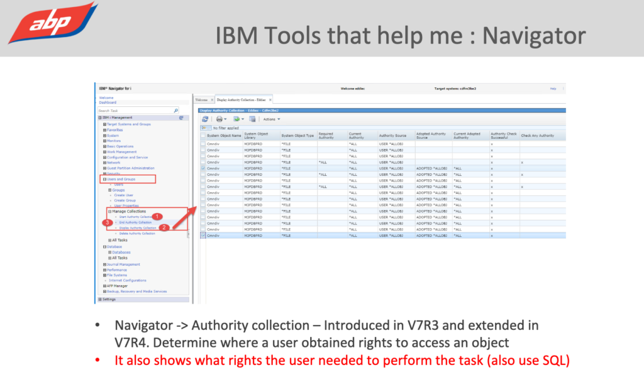Collapse the Manage Collections node
Viewport: 644px width, 372px height.
pos(109,212)
